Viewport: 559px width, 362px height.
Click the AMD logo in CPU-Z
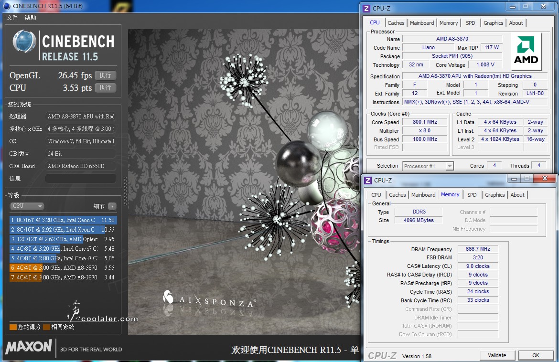click(526, 52)
